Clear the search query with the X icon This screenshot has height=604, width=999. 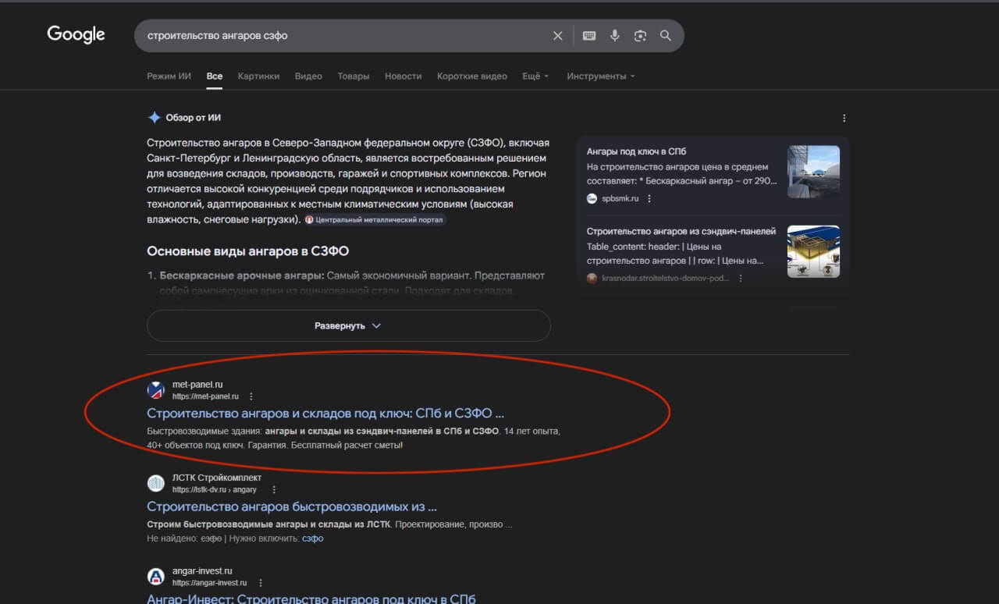point(557,35)
